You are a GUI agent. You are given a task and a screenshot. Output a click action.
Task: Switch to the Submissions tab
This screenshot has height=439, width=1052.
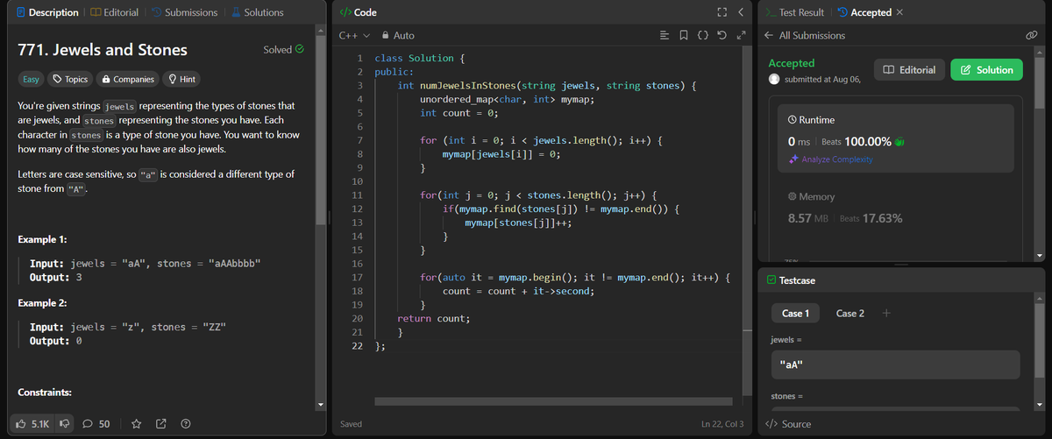[x=183, y=12]
